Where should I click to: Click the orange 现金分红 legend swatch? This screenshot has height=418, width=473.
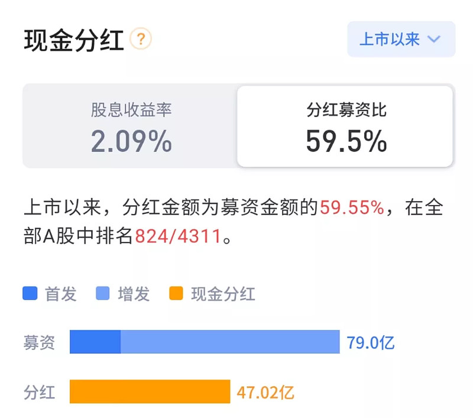[176, 293]
